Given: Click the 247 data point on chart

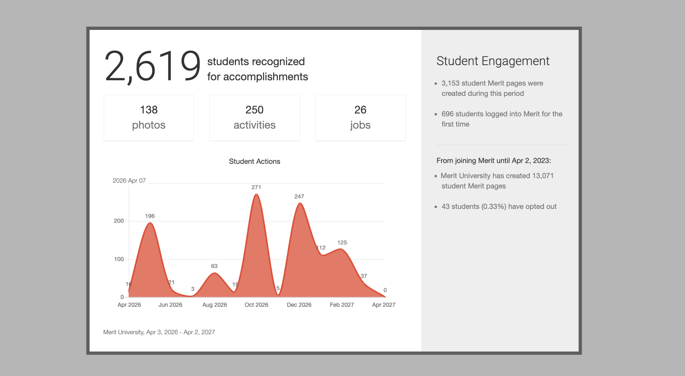Looking at the screenshot, I should pos(300,203).
